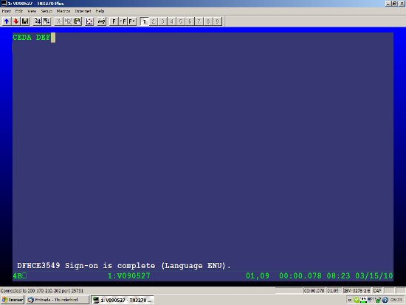Click the CEDA DEF command text

click(31, 38)
